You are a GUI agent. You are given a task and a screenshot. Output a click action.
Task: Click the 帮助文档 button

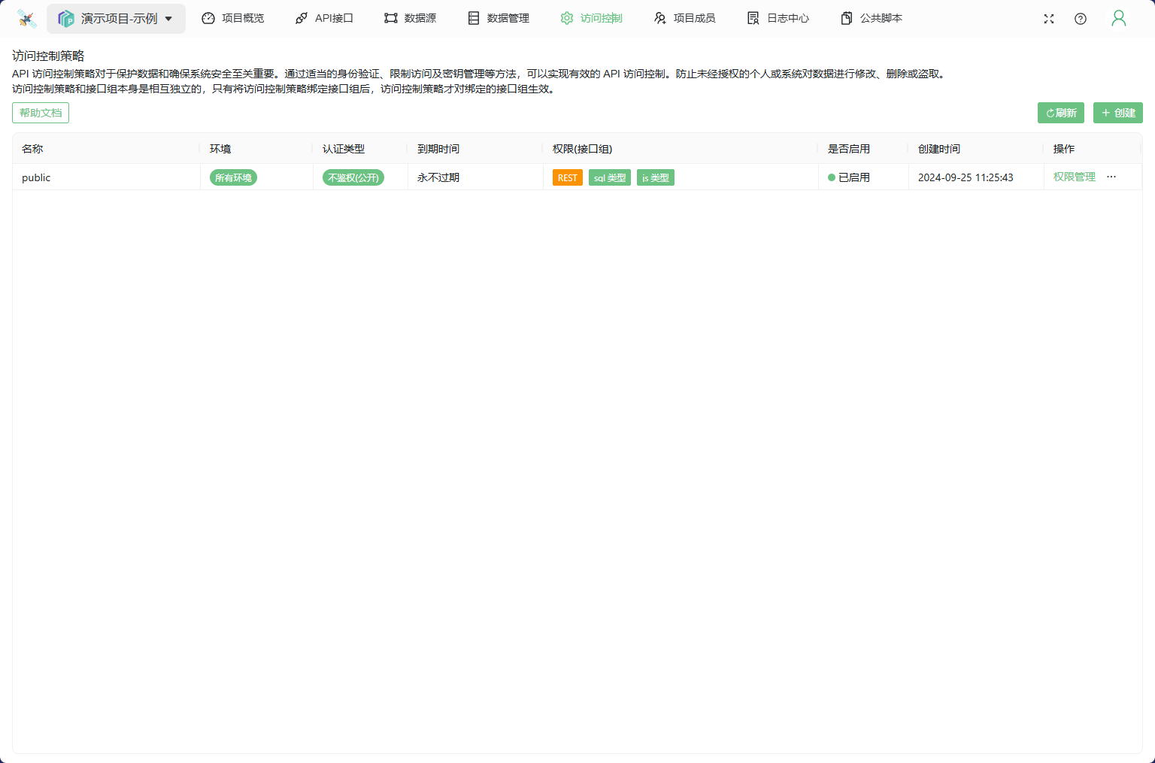click(41, 113)
